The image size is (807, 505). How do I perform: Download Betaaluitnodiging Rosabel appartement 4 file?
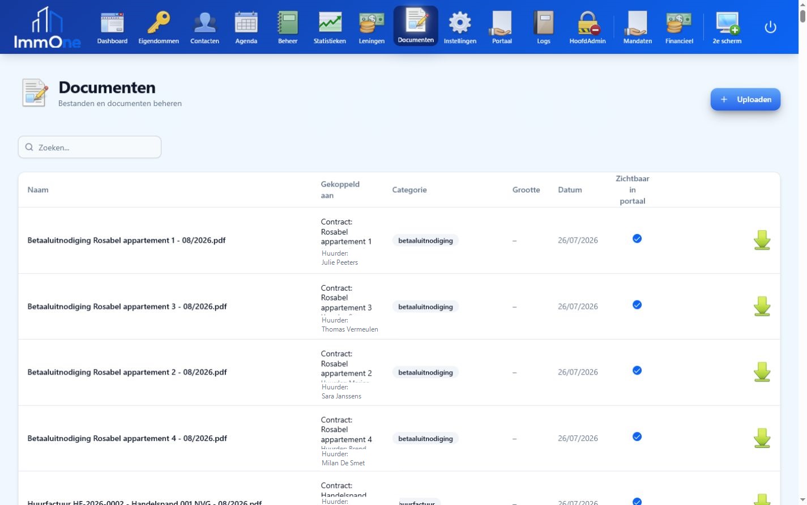pos(762,439)
